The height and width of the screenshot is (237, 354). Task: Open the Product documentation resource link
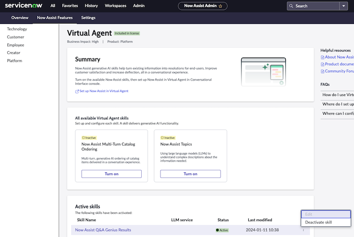pyautogui.click(x=339, y=64)
